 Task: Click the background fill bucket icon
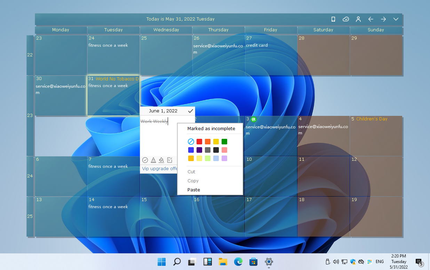tap(161, 160)
